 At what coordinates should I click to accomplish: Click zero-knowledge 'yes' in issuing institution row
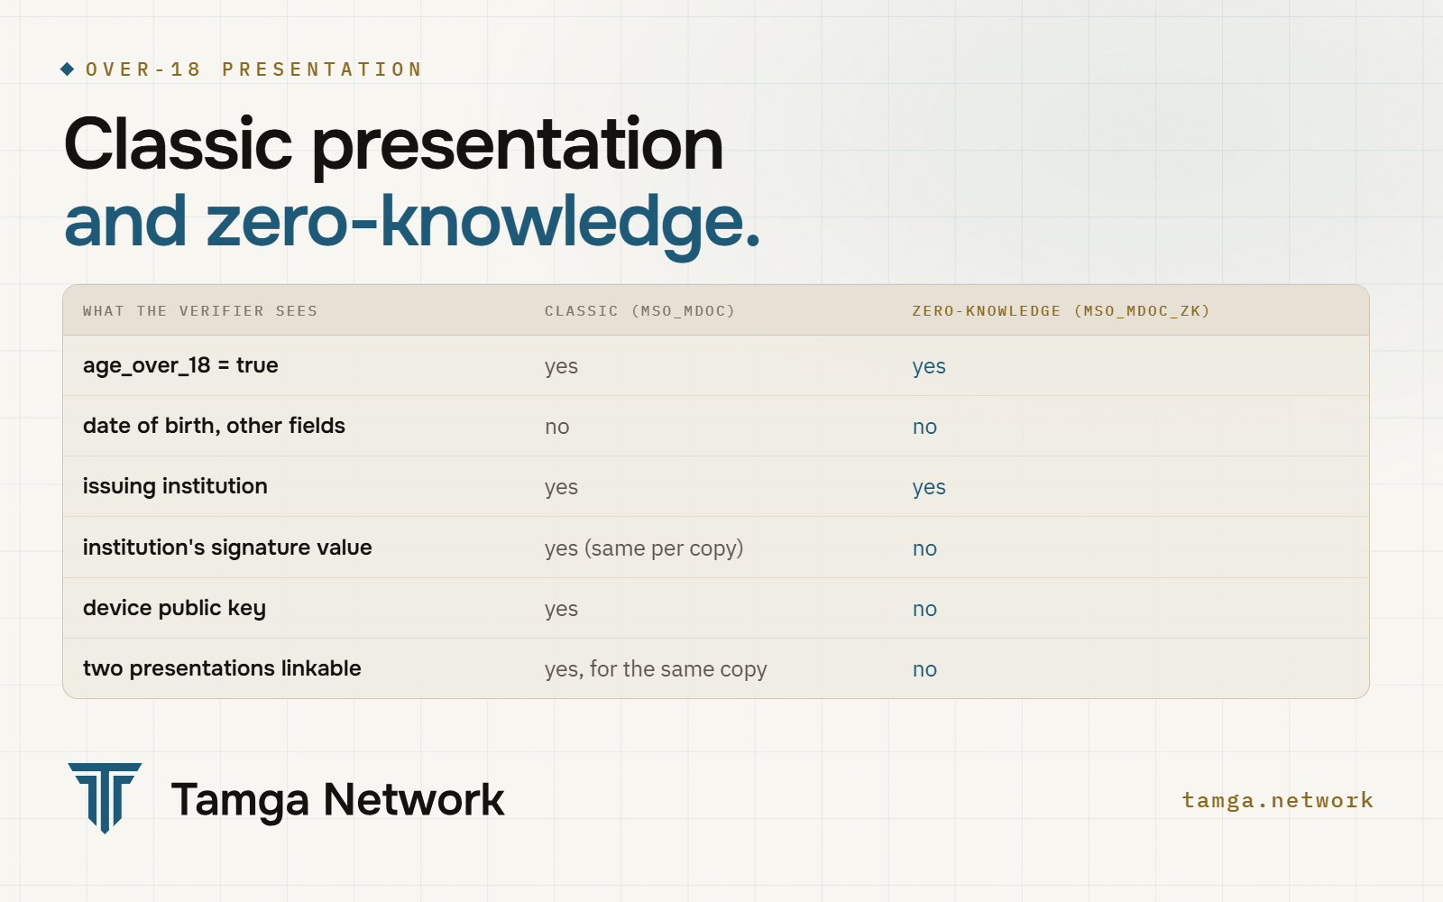[929, 487]
